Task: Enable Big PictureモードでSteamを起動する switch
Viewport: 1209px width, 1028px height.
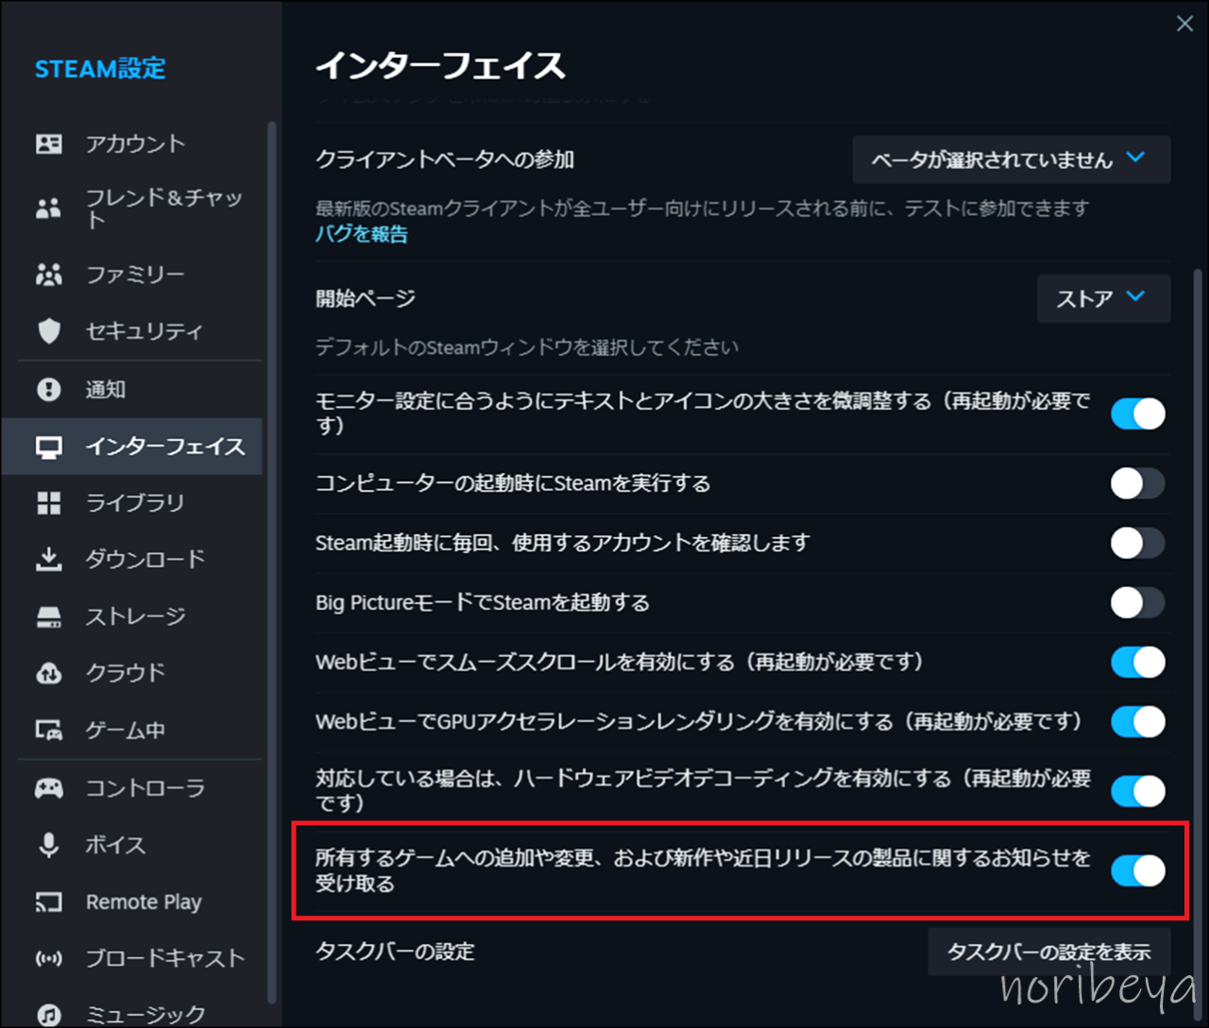Action: click(x=1137, y=602)
